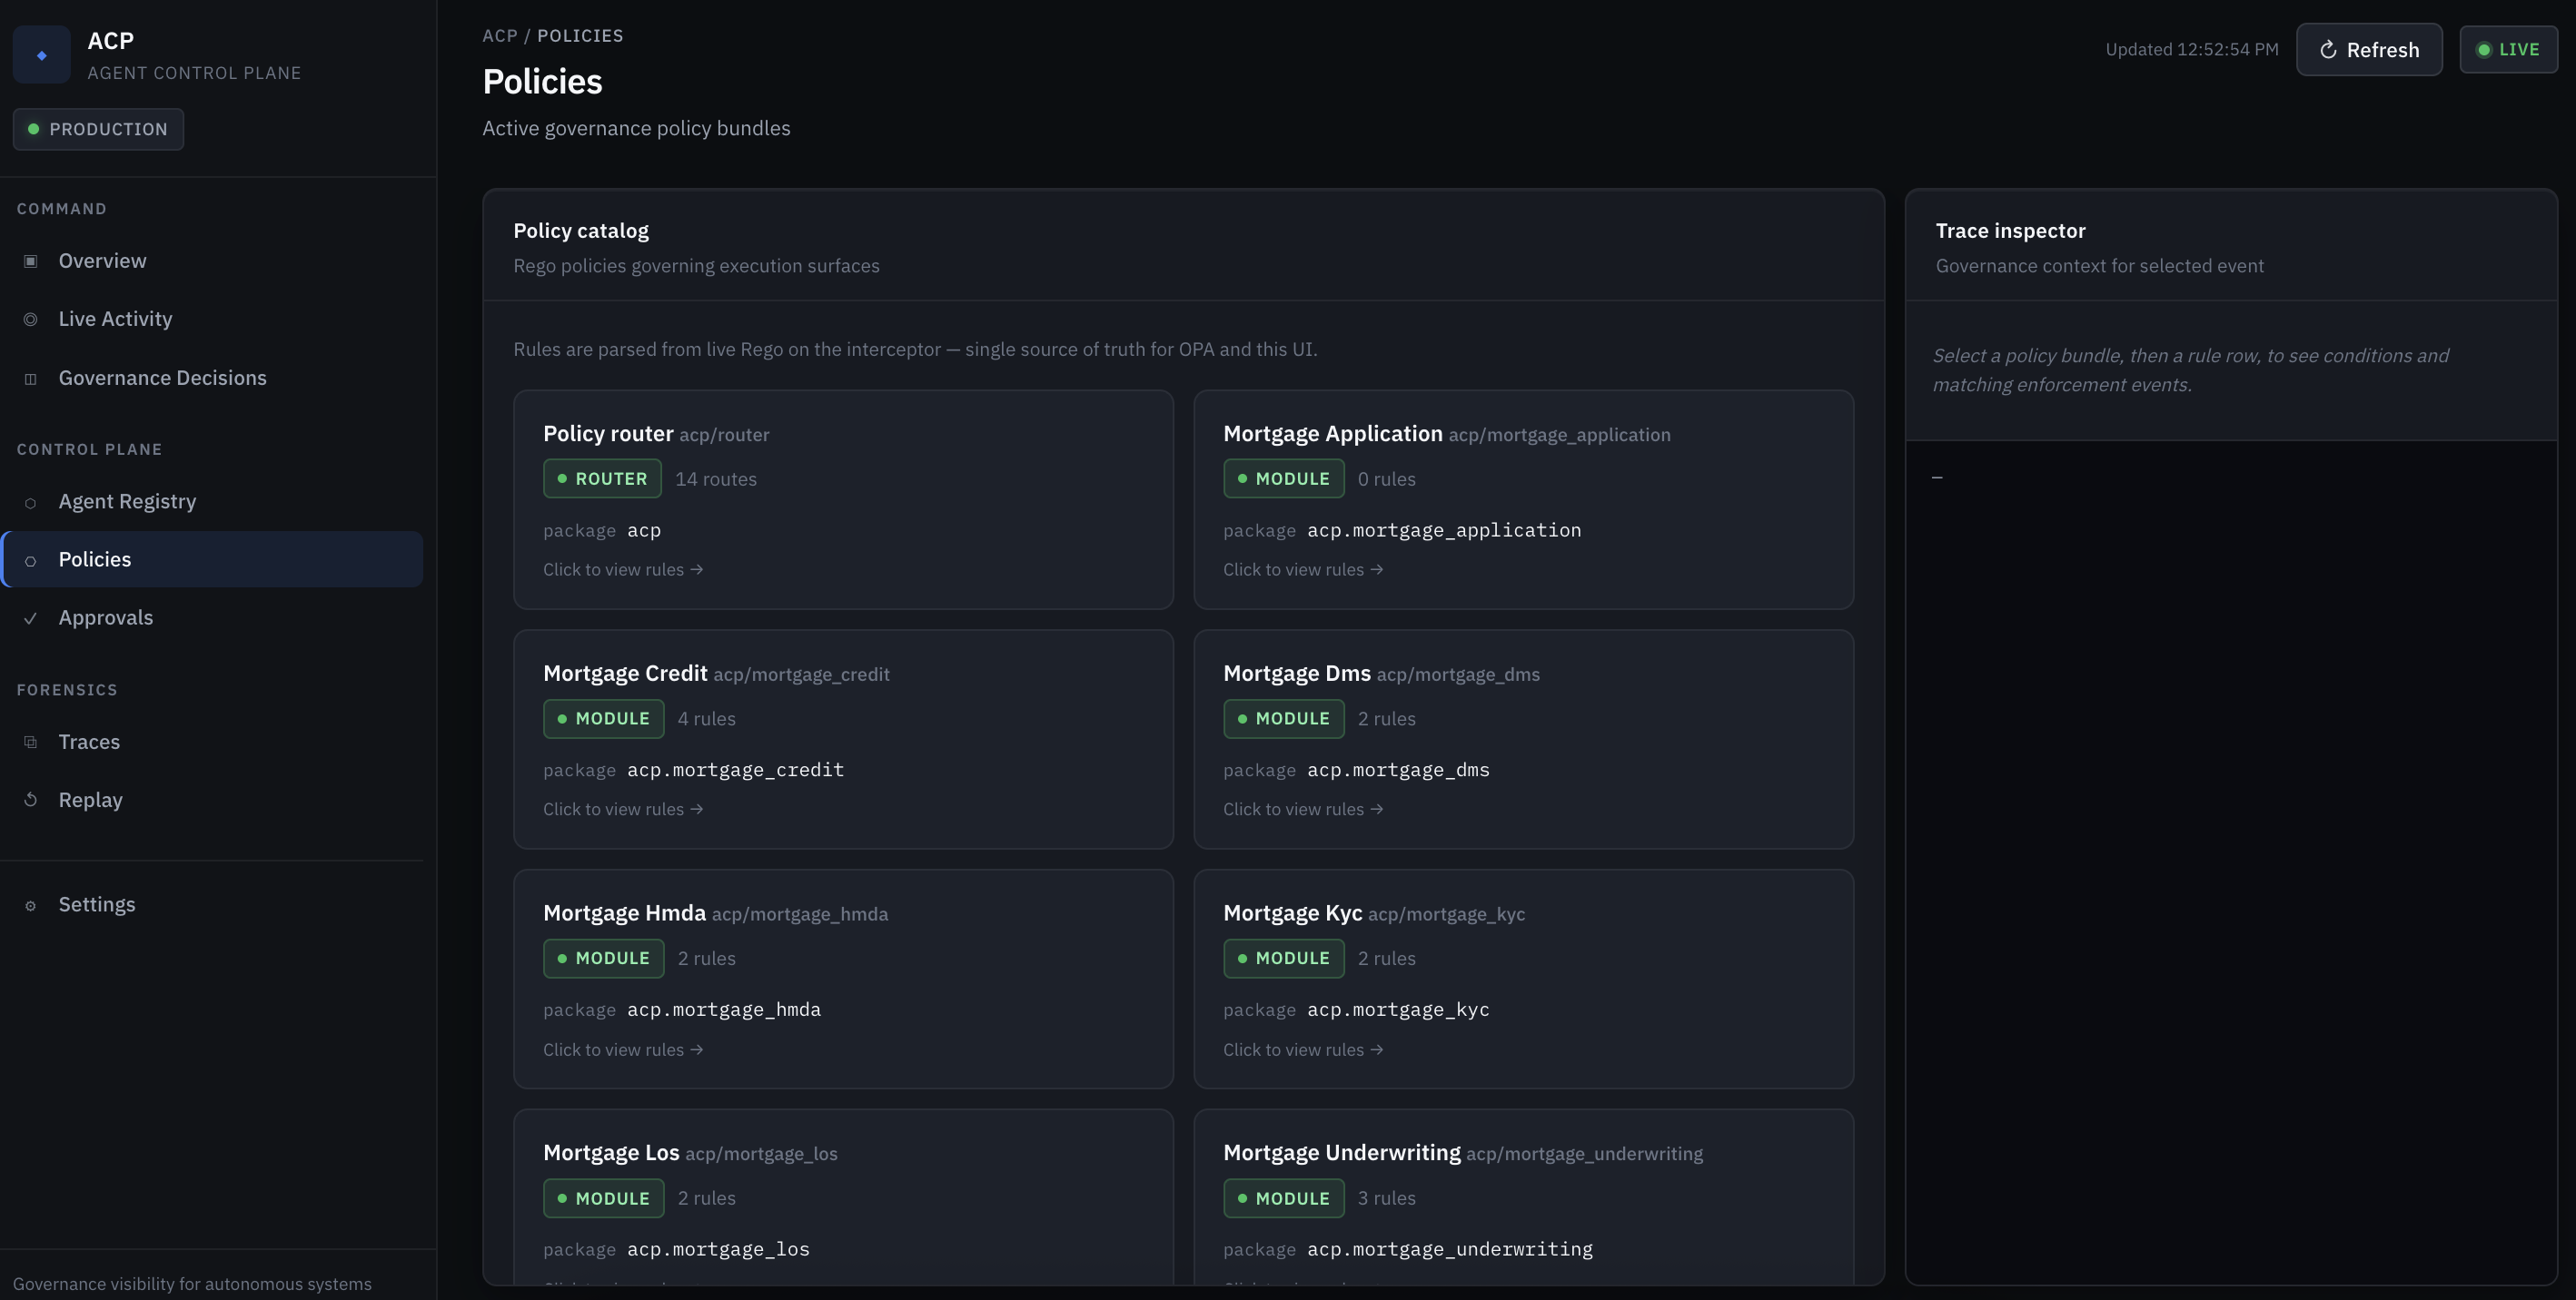Open Mortgage Dms 'Click to view rules'
Screen dimensions: 2576x1300
click(1303, 810)
